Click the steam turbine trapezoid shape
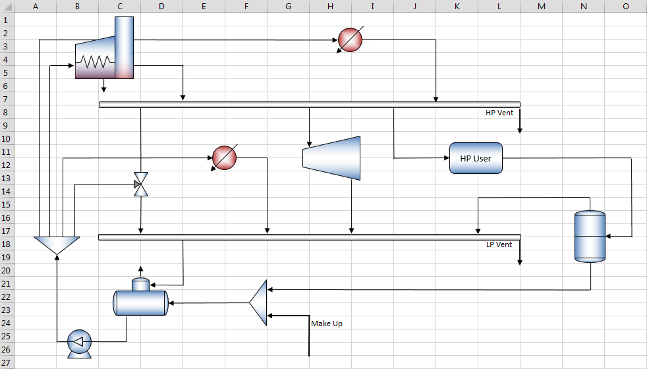 (x=331, y=158)
